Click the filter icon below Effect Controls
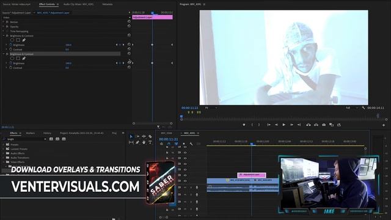 (158, 127)
